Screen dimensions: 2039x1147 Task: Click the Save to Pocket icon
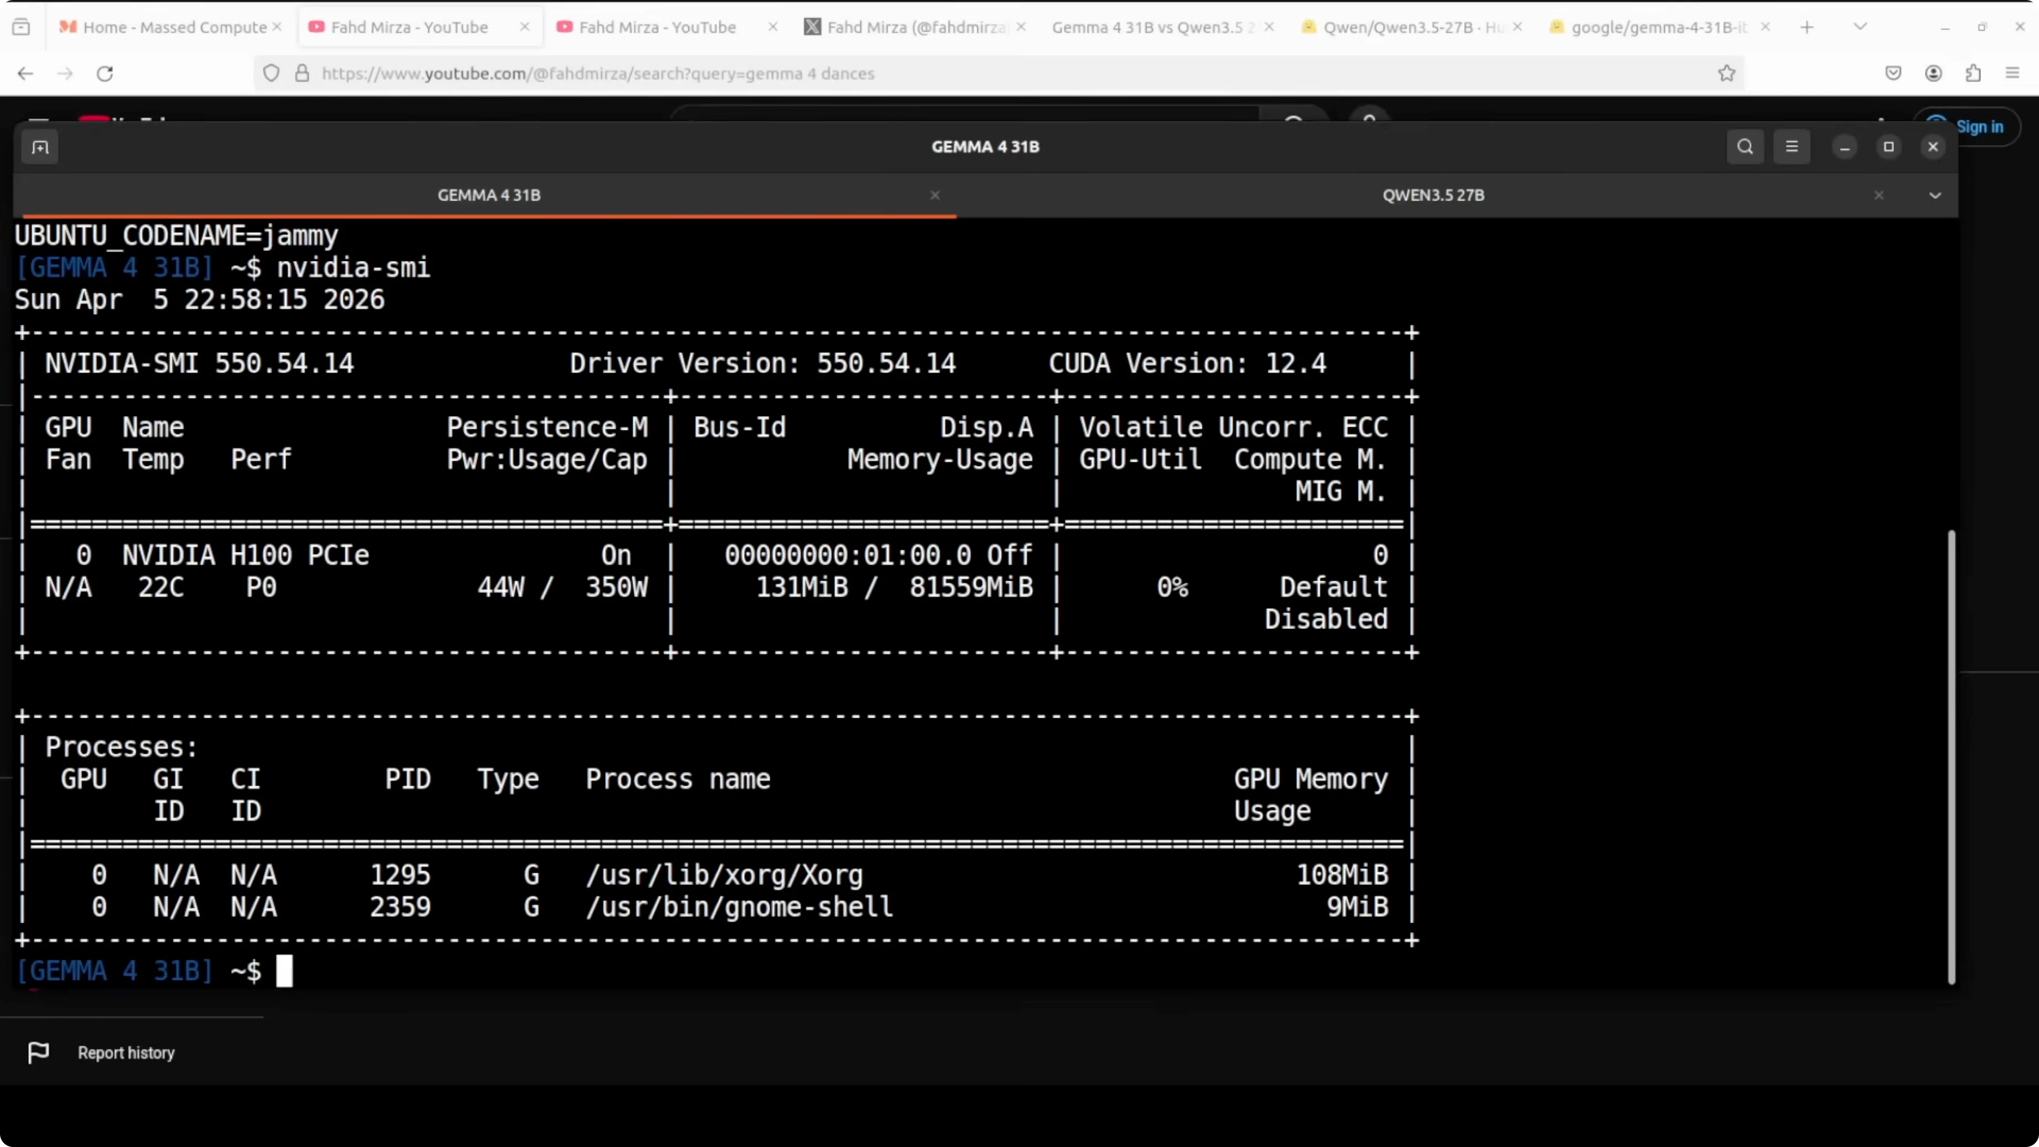click(1893, 74)
